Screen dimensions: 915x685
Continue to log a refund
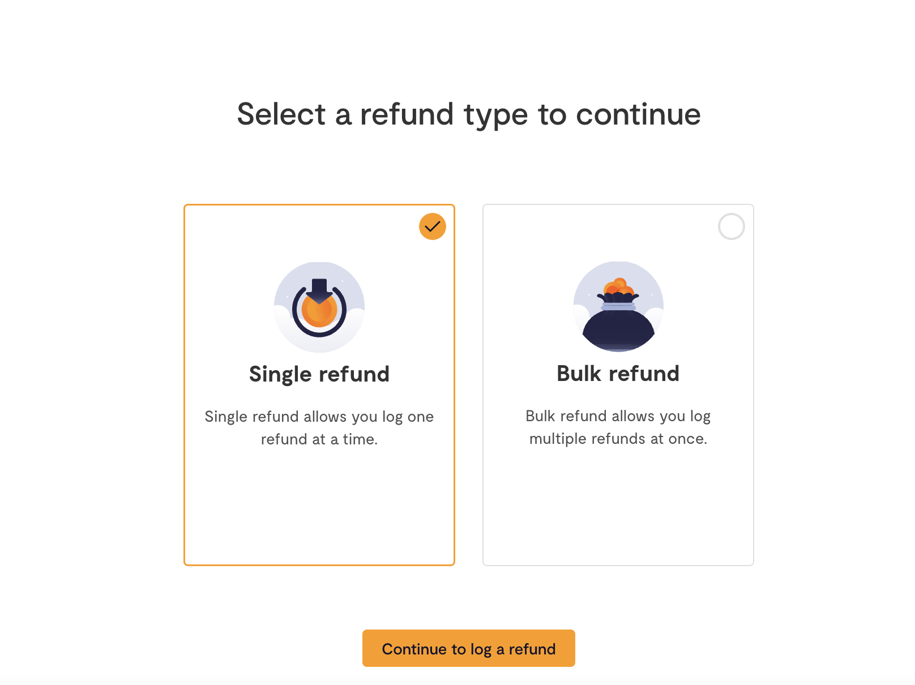pyautogui.click(x=469, y=648)
